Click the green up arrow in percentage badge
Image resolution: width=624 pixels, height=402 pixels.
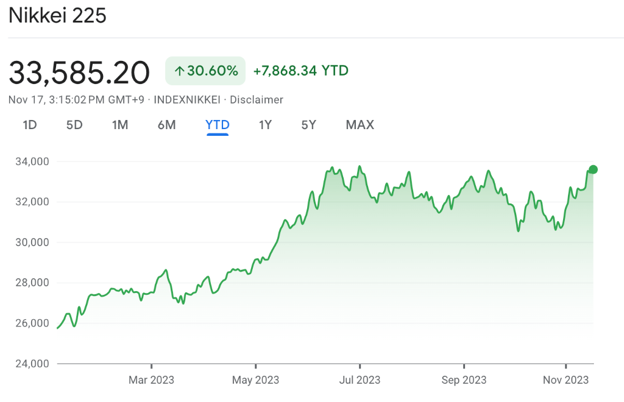tap(179, 71)
